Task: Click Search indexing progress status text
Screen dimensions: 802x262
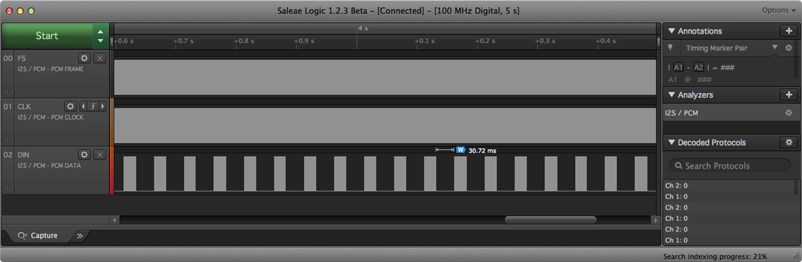Action: click(x=715, y=256)
